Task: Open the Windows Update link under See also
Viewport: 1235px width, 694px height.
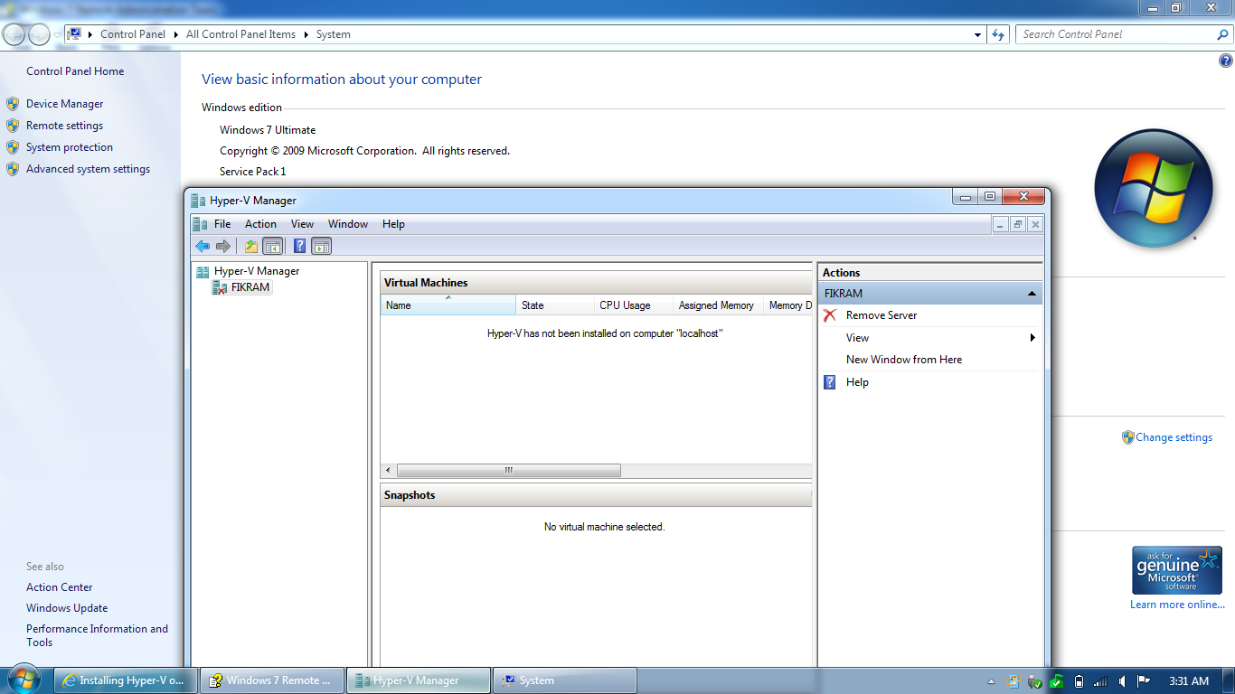Action: tap(67, 608)
